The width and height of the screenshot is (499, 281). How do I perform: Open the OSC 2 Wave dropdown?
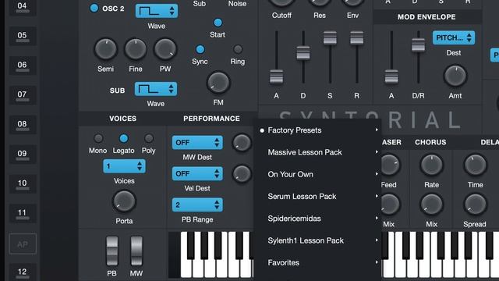157,11
